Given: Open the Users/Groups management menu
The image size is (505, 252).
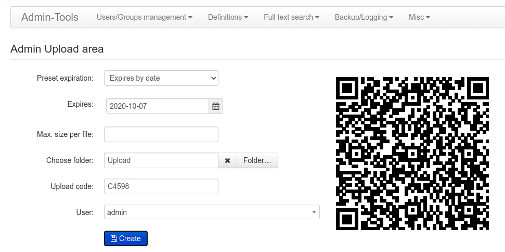Looking at the screenshot, I should [x=144, y=17].
